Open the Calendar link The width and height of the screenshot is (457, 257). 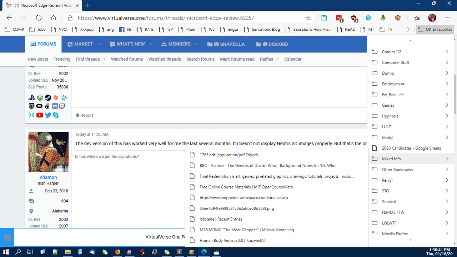[293, 59]
